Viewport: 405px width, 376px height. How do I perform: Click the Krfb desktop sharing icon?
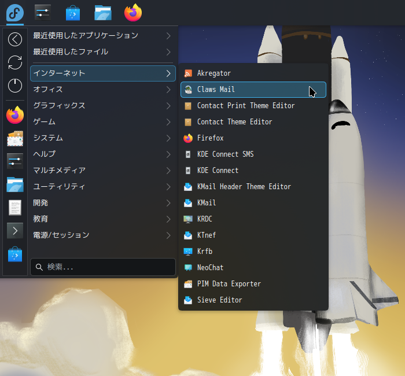(x=188, y=251)
